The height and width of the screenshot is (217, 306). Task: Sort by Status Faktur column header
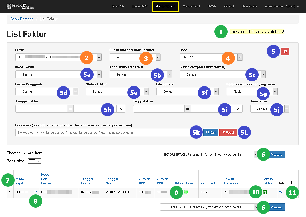pyautogui.click(x=268, y=181)
